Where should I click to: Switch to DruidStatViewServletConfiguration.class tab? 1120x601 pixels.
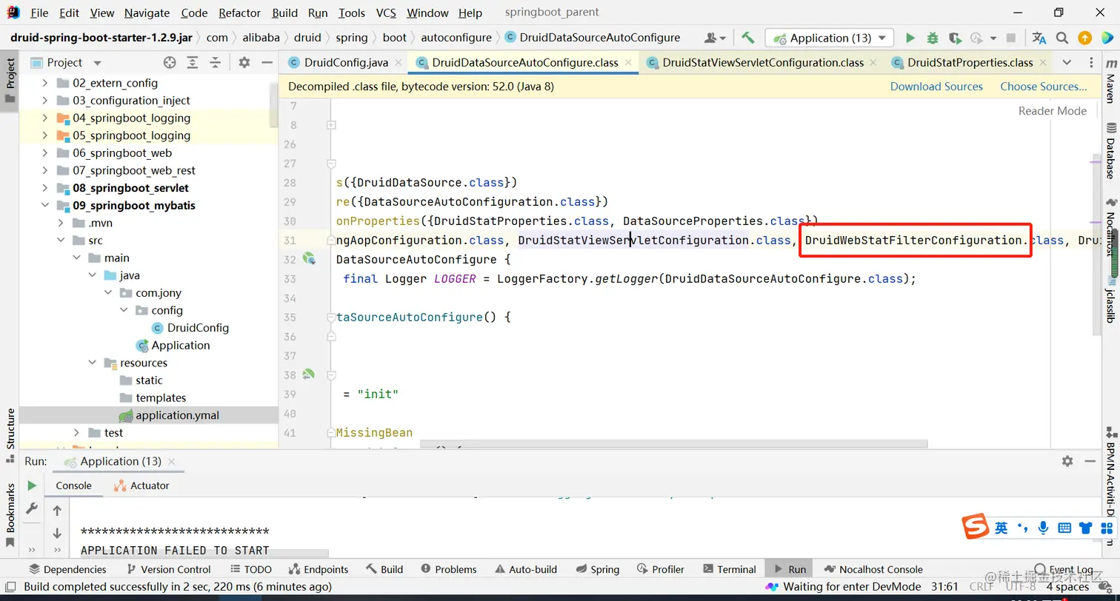point(763,63)
